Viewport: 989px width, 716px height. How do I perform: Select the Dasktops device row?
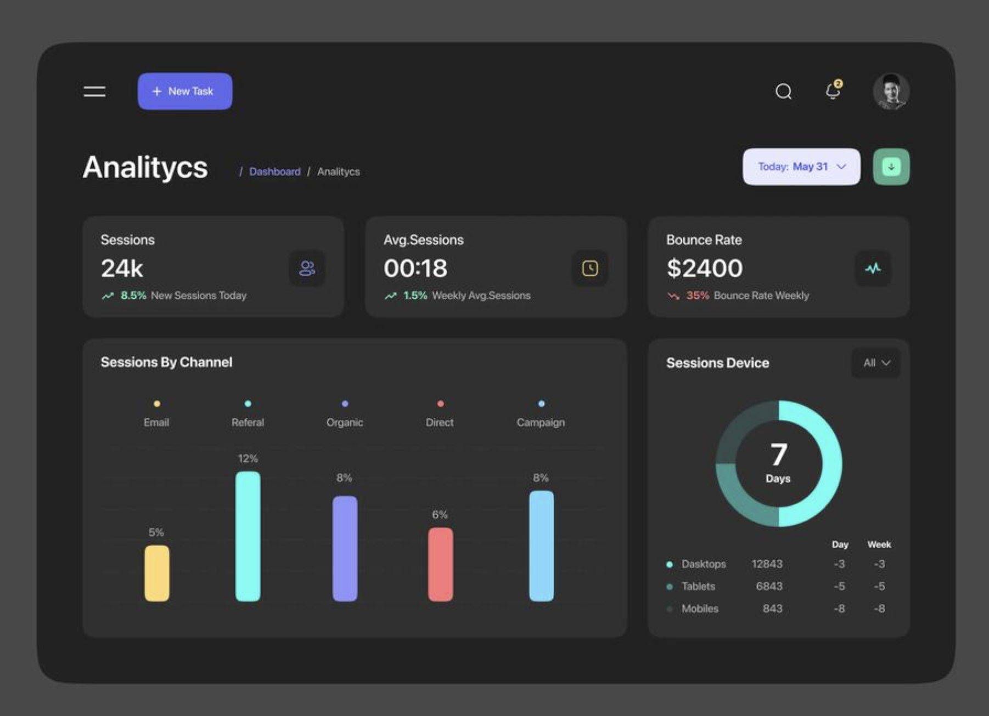703,564
